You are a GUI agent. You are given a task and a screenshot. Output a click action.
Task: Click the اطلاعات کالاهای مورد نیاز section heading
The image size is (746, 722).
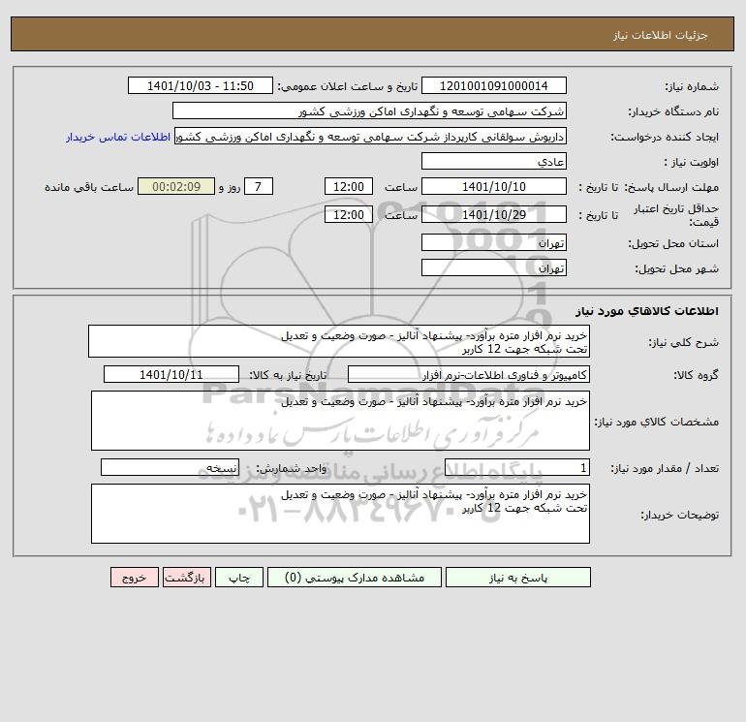[647, 311]
